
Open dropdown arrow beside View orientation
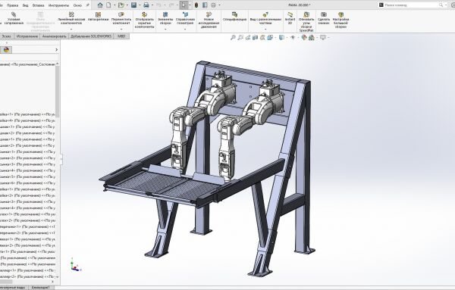[x=275, y=37]
